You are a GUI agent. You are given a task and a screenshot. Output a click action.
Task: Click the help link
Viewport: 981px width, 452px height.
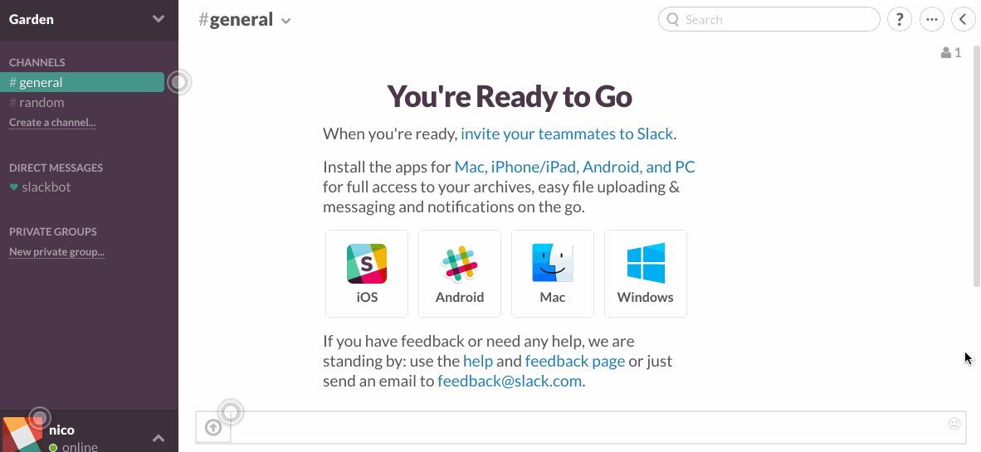tap(478, 361)
